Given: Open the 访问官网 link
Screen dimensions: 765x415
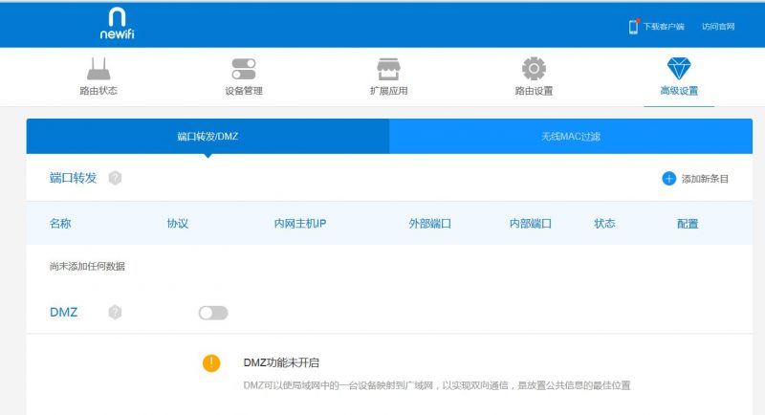Looking at the screenshot, I should tap(718, 27).
